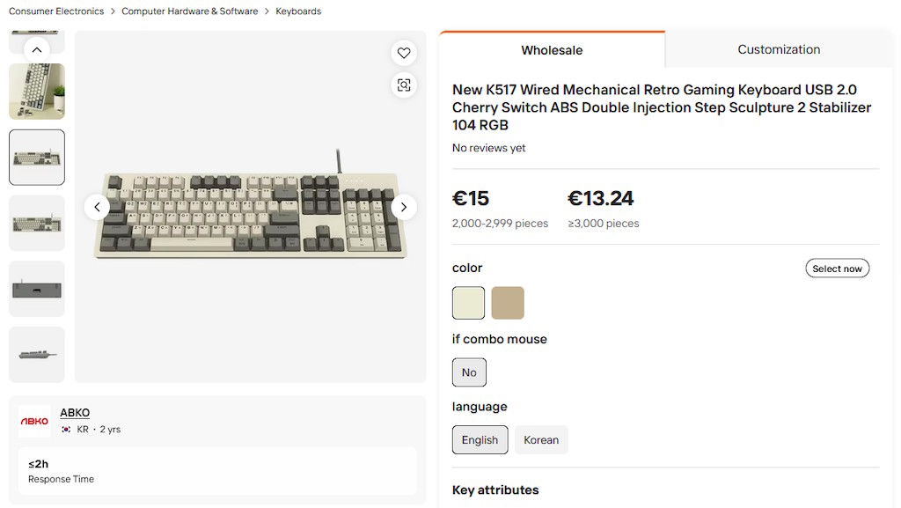
Task: Show previous product image arrow
Action: coord(97,207)
